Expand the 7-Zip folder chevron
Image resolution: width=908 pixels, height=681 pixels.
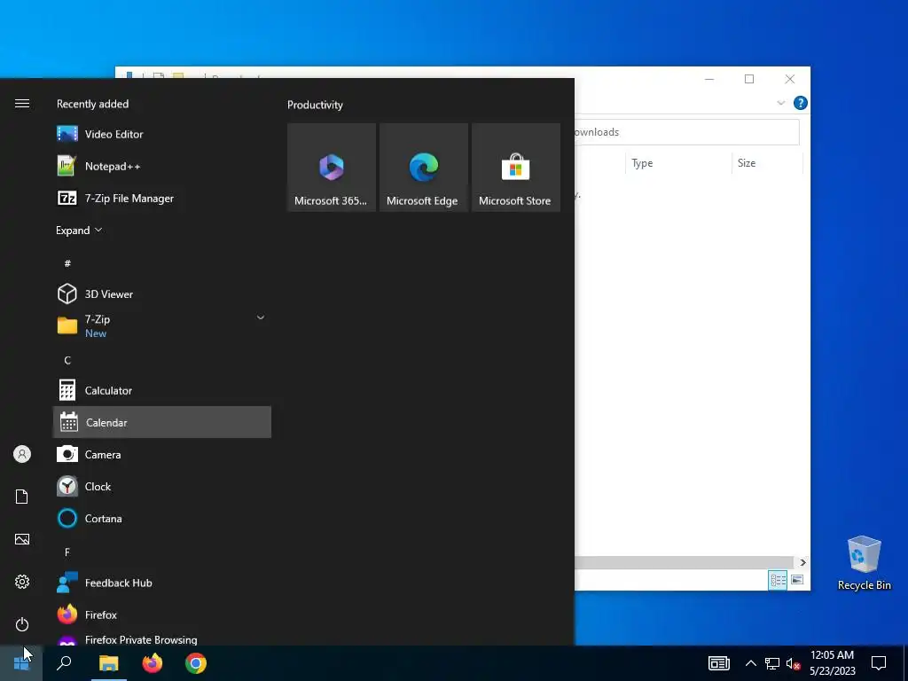click(261, 317)
